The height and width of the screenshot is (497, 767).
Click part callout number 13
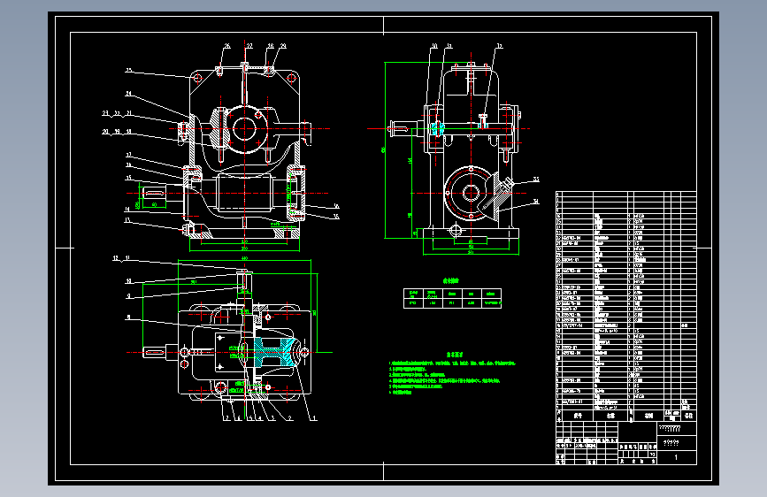[127, 220]
